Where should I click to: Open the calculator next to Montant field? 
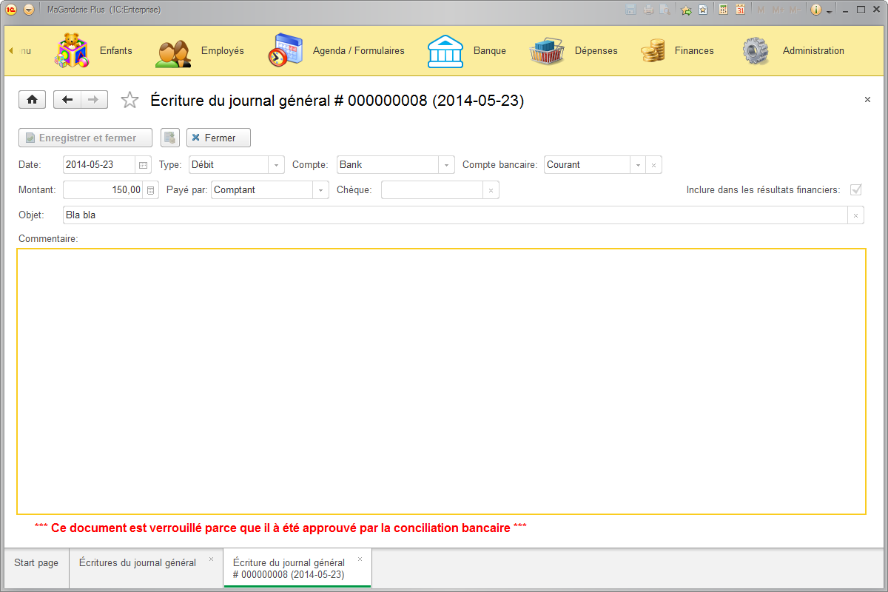tap(151, 189)
